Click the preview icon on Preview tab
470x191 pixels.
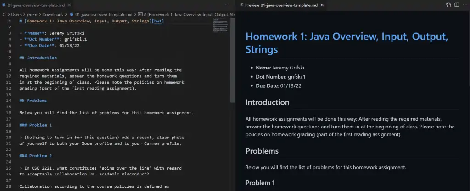241,5
